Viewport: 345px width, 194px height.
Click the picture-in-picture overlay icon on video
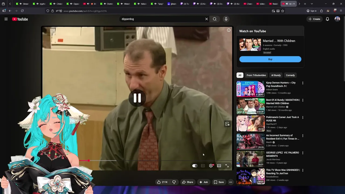point(227,124)
